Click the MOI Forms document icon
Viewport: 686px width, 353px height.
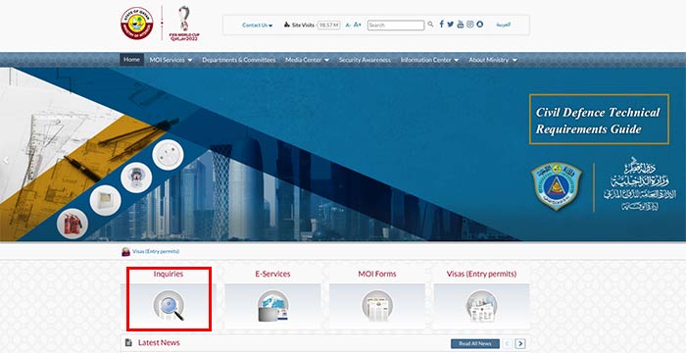(377, 306)
